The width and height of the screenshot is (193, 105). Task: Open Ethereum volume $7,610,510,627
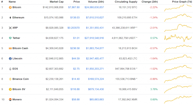[95, 18]
